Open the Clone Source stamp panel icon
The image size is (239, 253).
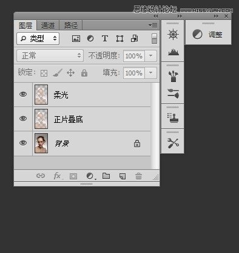(173, 118)
